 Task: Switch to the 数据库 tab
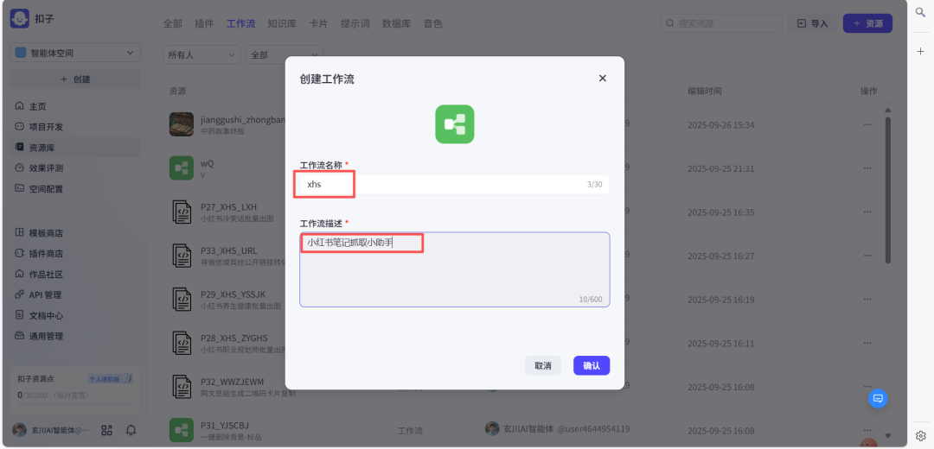[397, 24]
